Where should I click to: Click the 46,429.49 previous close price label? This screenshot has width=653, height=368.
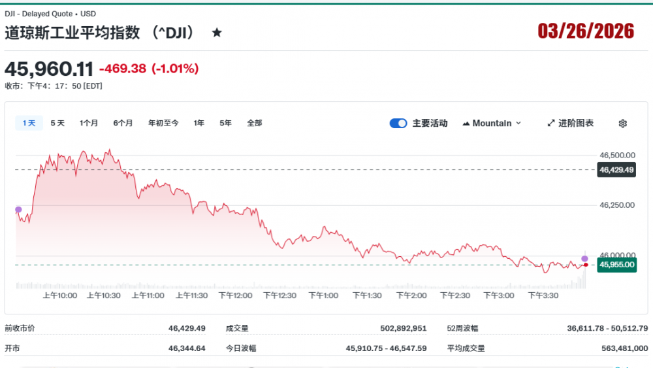(x=616, y=170)
